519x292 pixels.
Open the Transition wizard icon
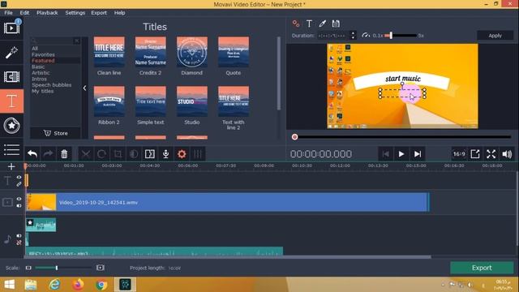click(149, 154)
